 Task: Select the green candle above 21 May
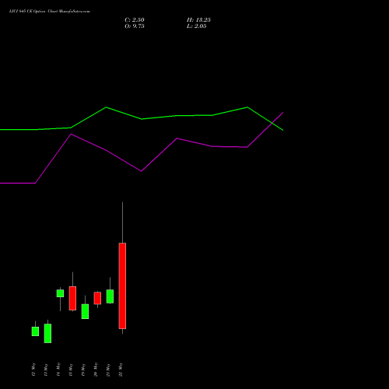pyautogui.click(x=110, y=296)
